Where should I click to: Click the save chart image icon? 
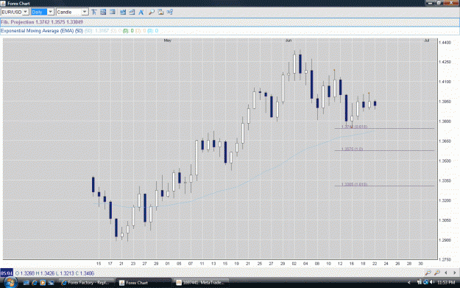pos(160,12)
